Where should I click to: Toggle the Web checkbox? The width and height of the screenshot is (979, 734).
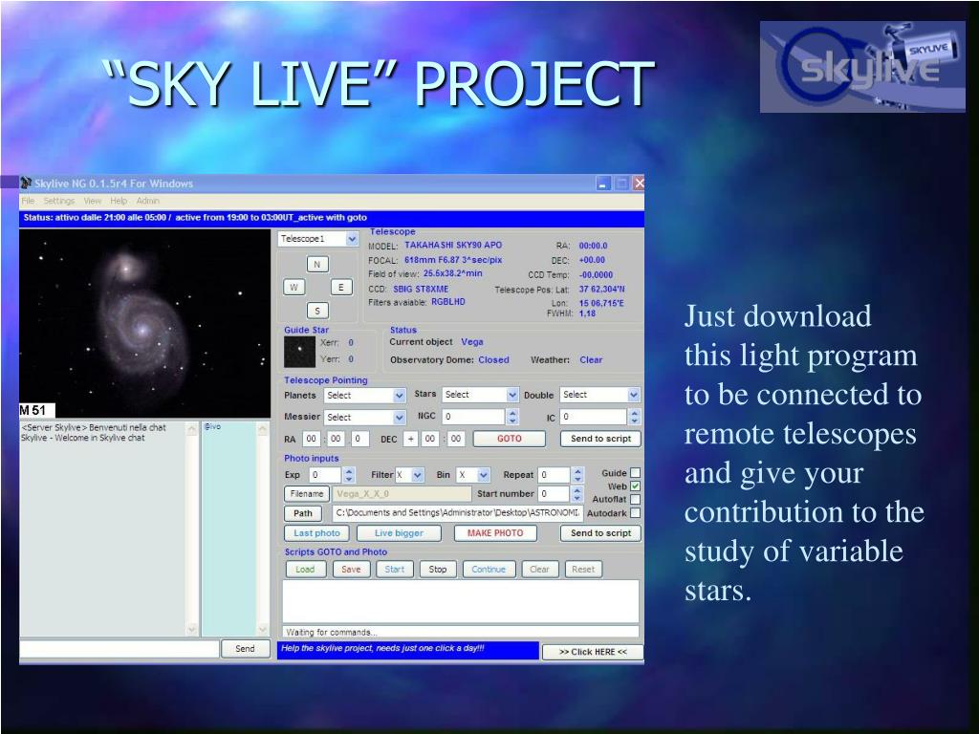tap(635, 486)
